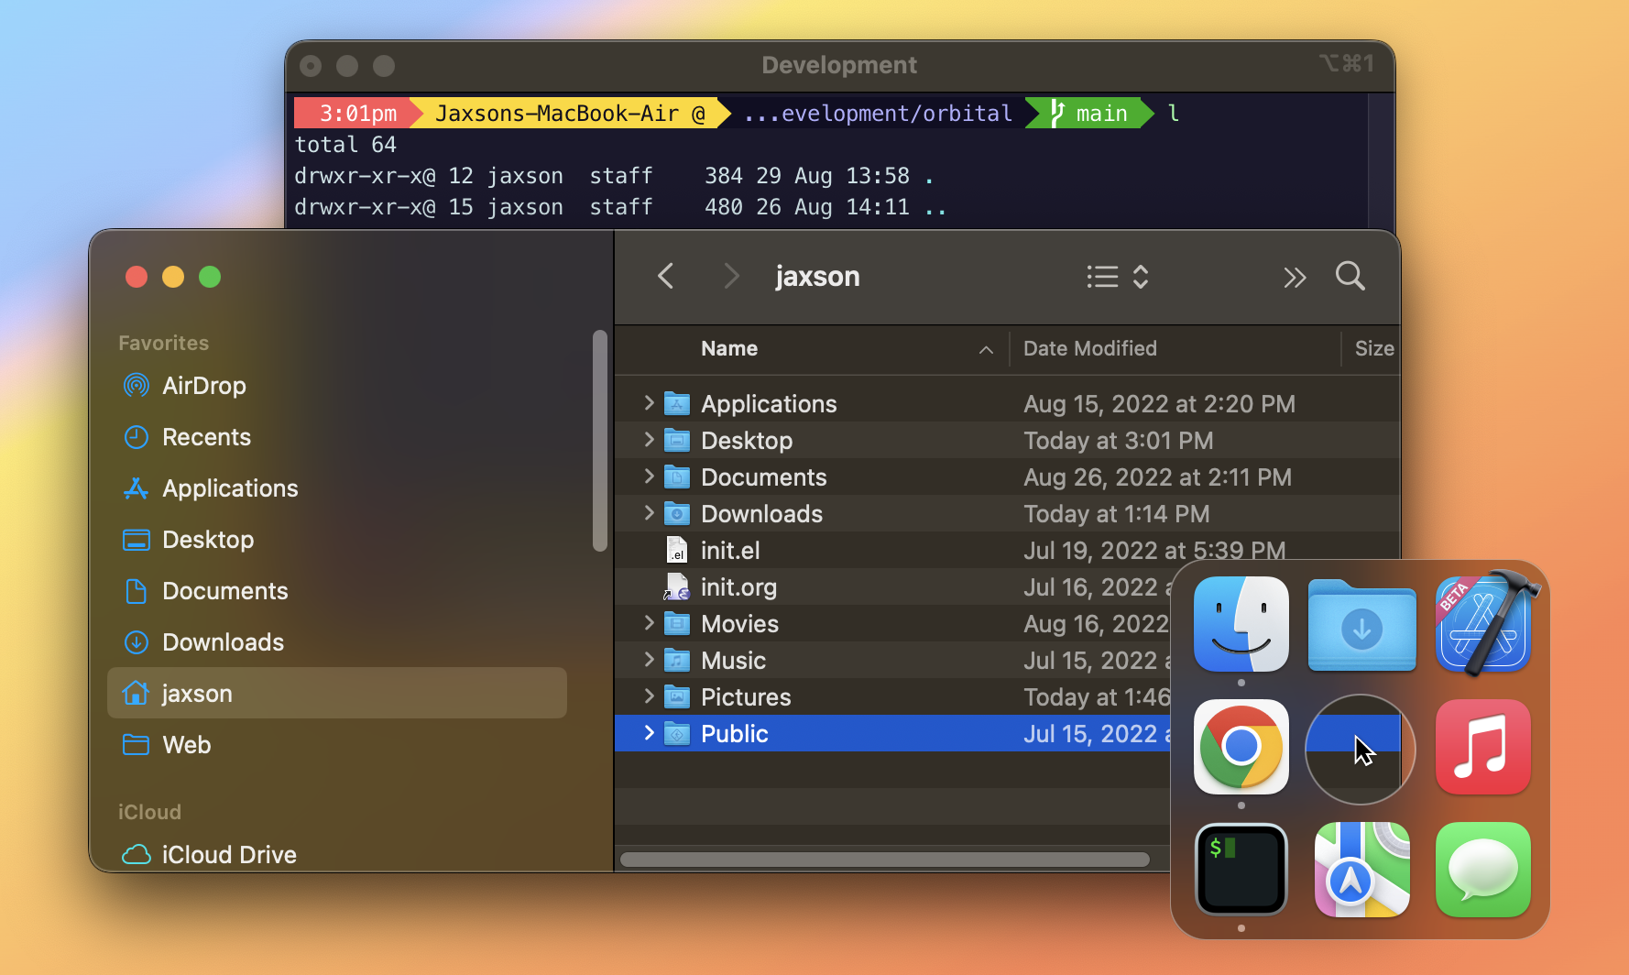
Task: Click the Aug 26, 2022 at 2:11 PM cell
Action: [1157, 477]
